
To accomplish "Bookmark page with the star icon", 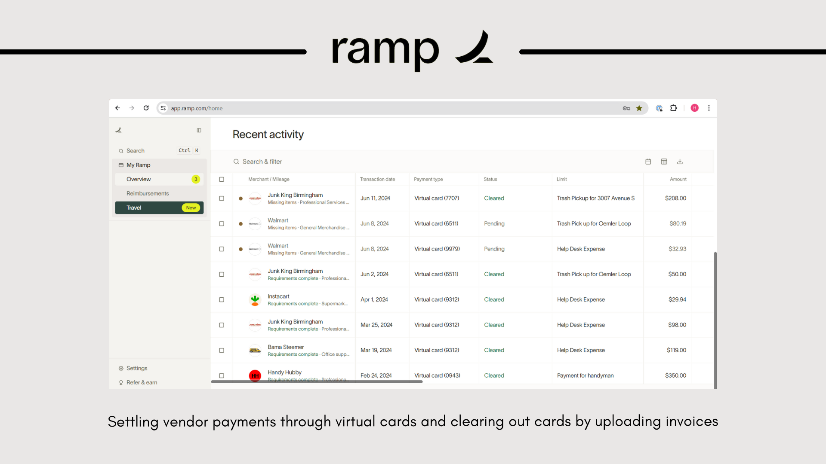I will pos(639,108).
